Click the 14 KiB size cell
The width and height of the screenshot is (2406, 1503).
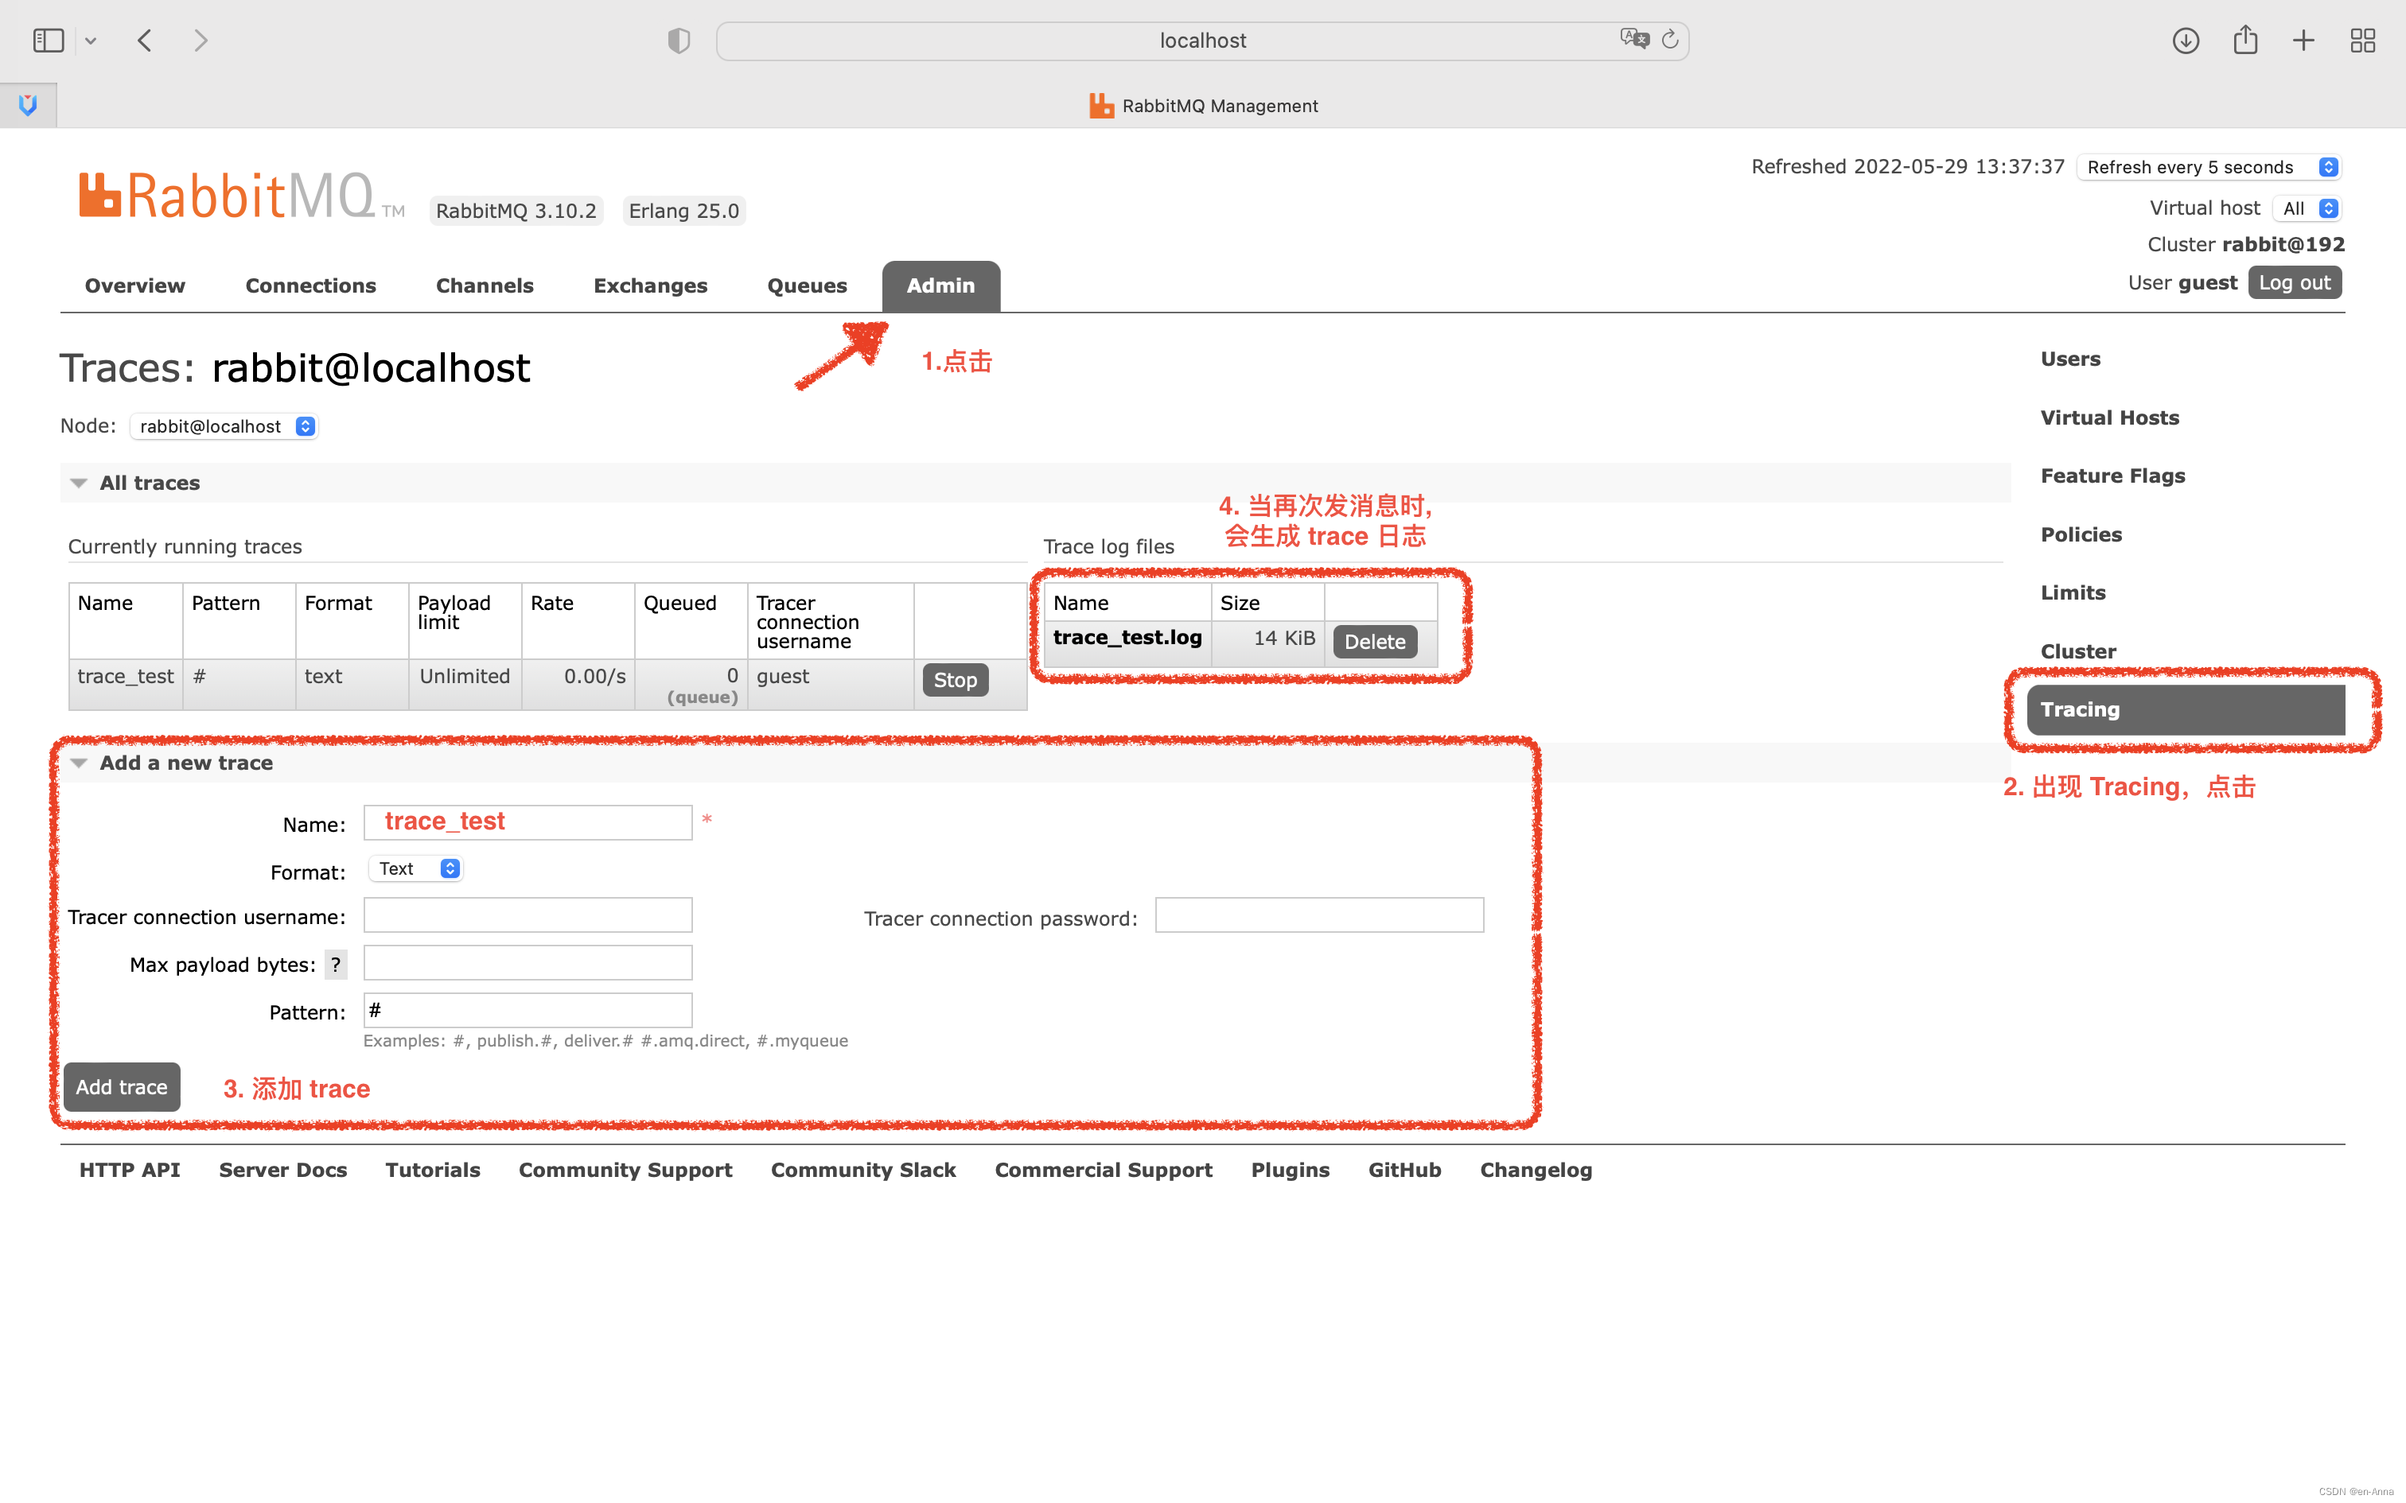1267,643
